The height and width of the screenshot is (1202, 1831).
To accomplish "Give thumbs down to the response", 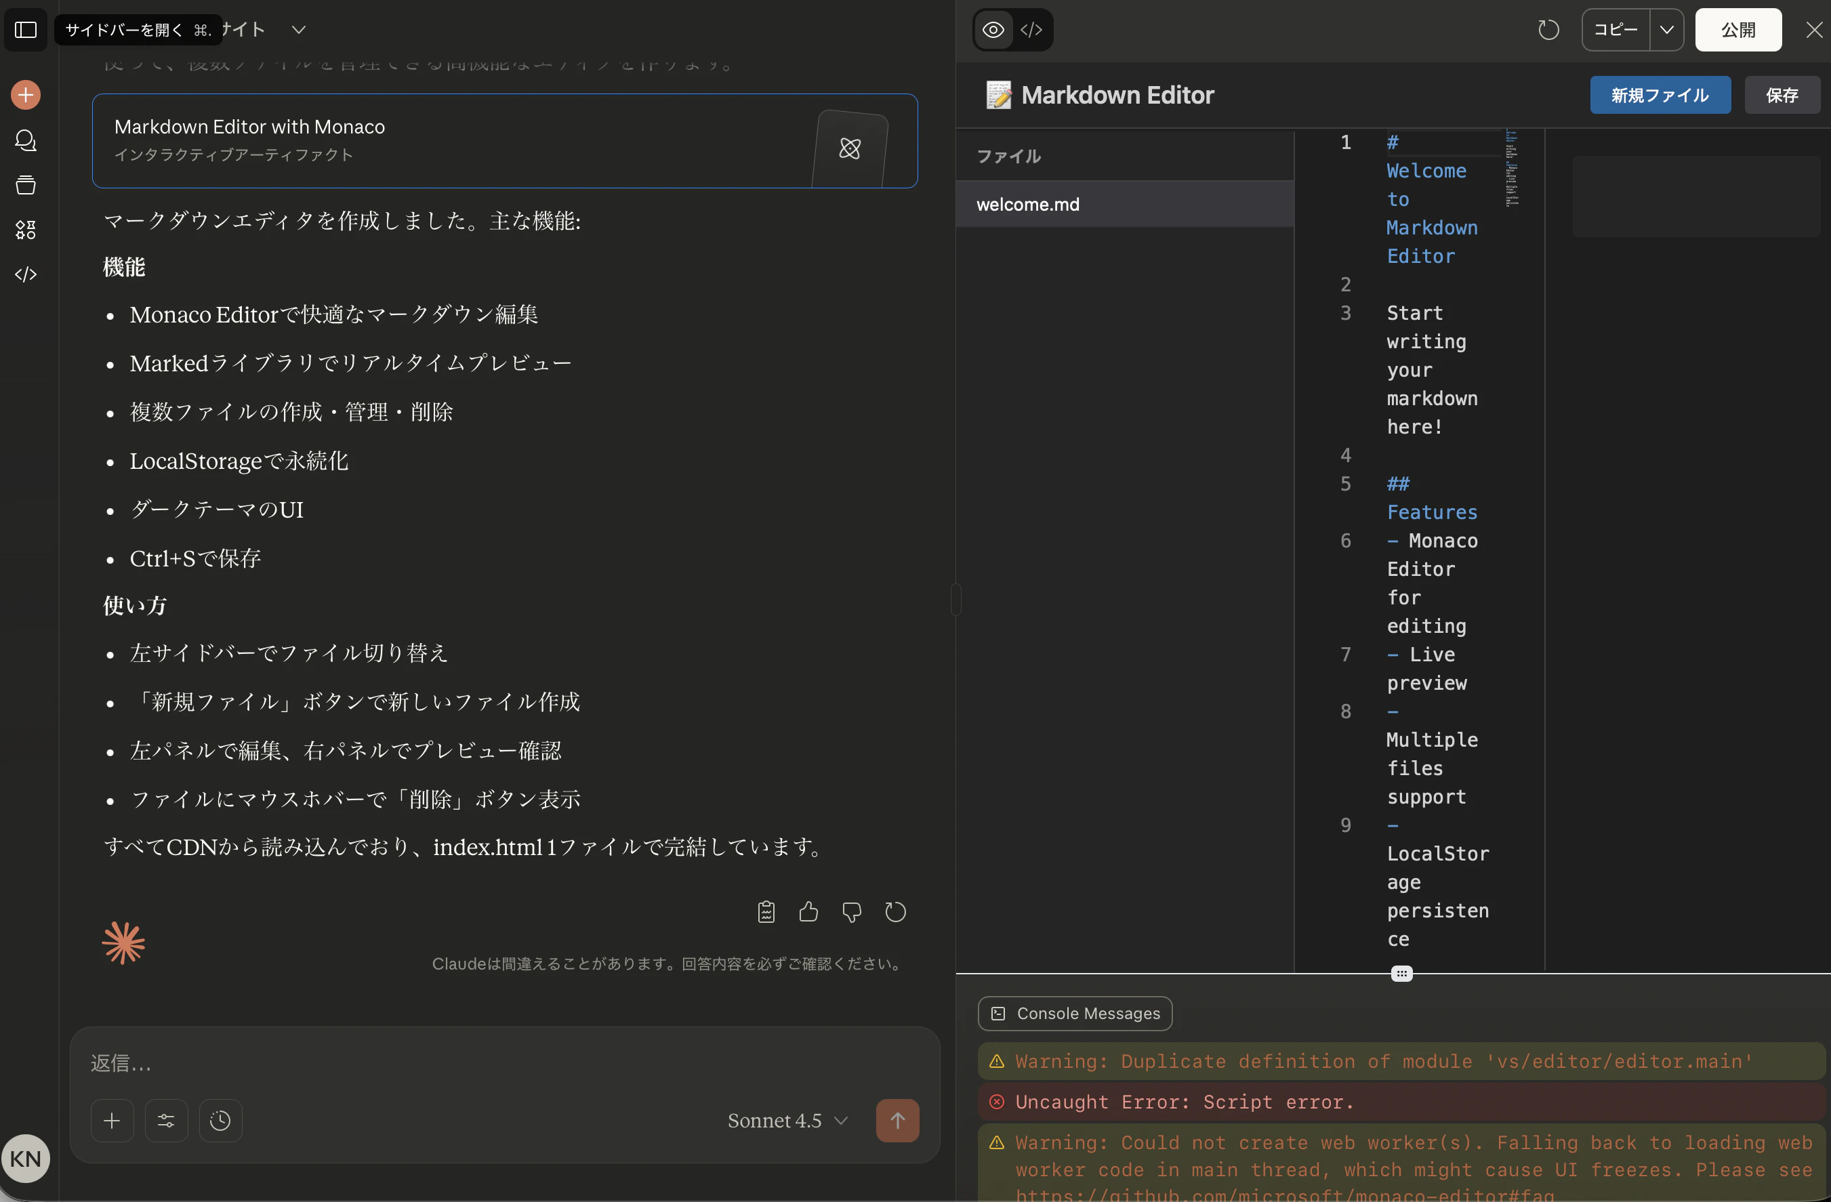I will click(x=852, y=912).
